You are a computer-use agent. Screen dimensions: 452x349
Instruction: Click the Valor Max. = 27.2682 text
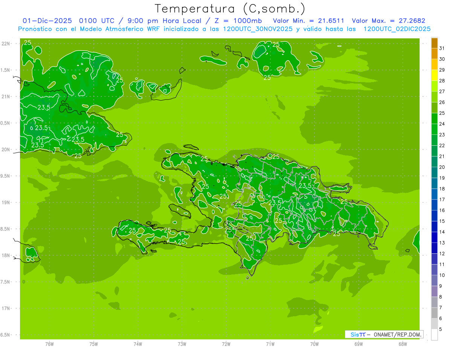pos(388,21)
